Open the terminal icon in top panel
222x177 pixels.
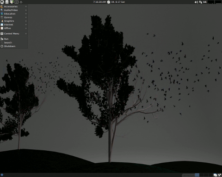click(x=16, y=2)
